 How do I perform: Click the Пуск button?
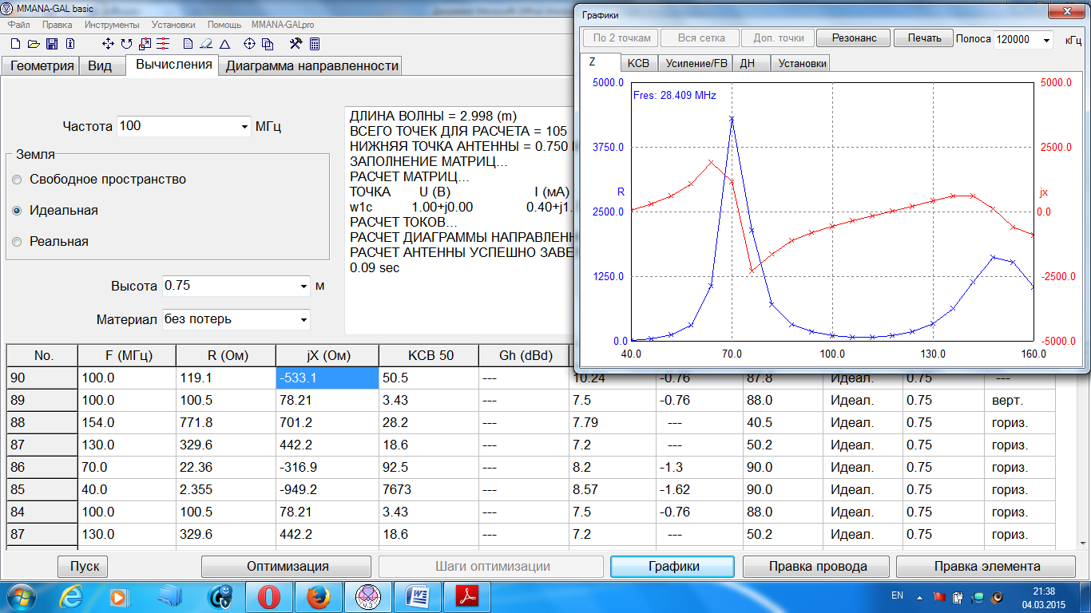click(x=83, y=566)
